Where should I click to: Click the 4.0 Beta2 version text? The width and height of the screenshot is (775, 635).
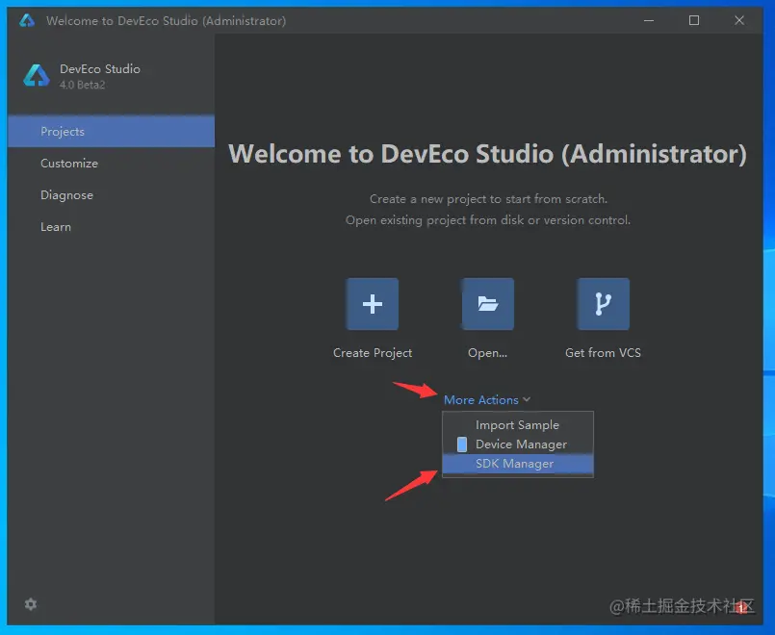(x=83, y=85)
